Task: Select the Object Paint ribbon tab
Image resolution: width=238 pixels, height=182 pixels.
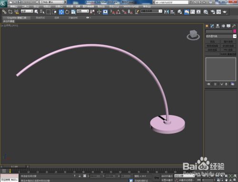Action: pyautogui.click(x=73, y=18)
